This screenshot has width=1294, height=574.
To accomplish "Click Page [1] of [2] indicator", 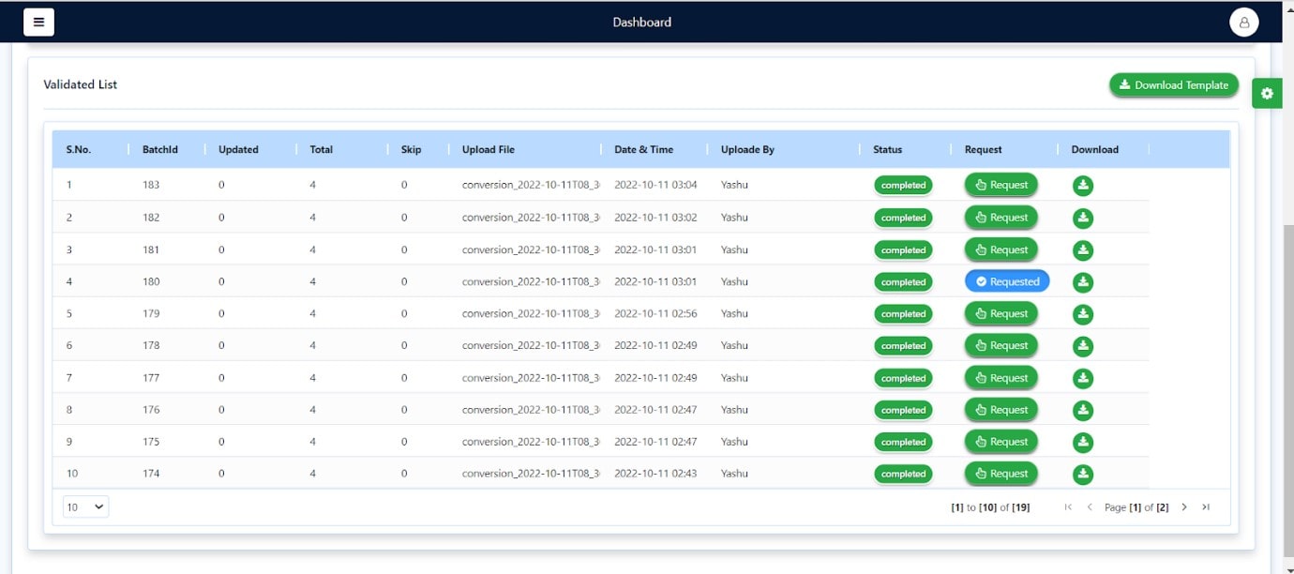I will [1136, 507].
